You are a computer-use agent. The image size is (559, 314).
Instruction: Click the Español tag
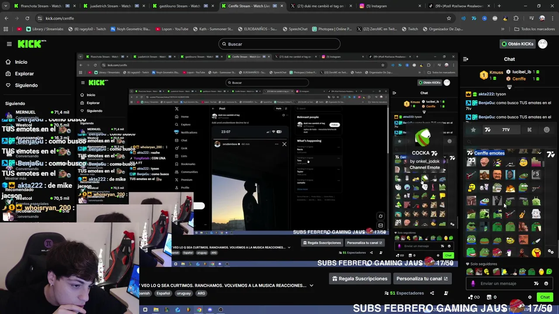163,294
